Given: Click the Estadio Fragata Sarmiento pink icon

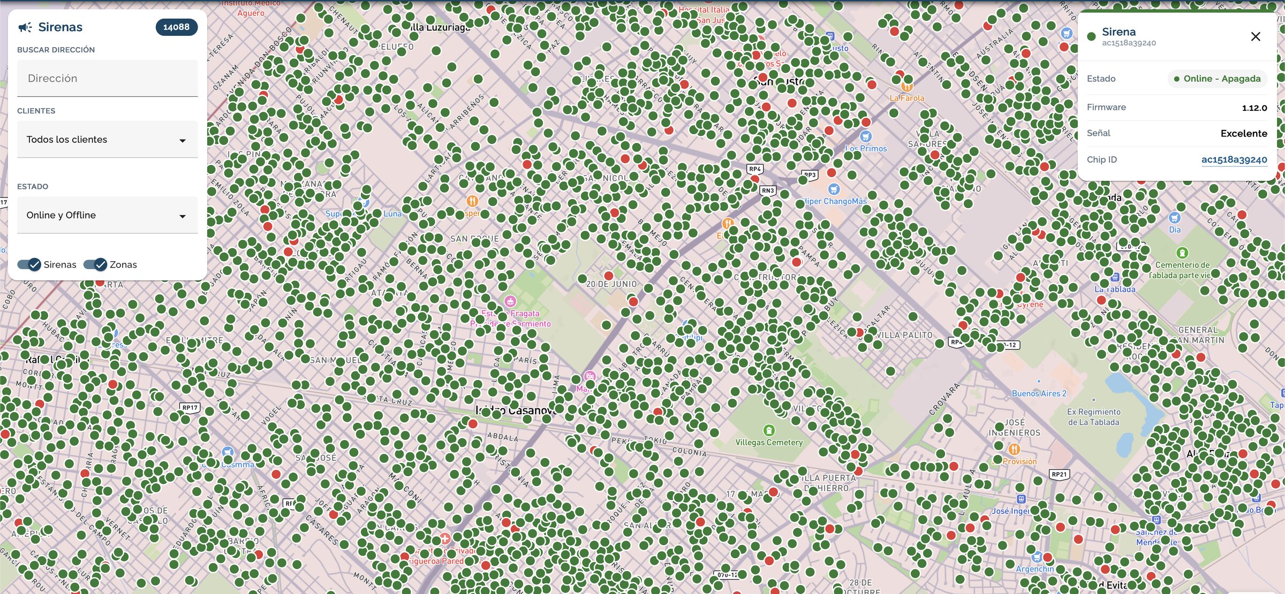Looking at the screenshot, I should point(510,301).
